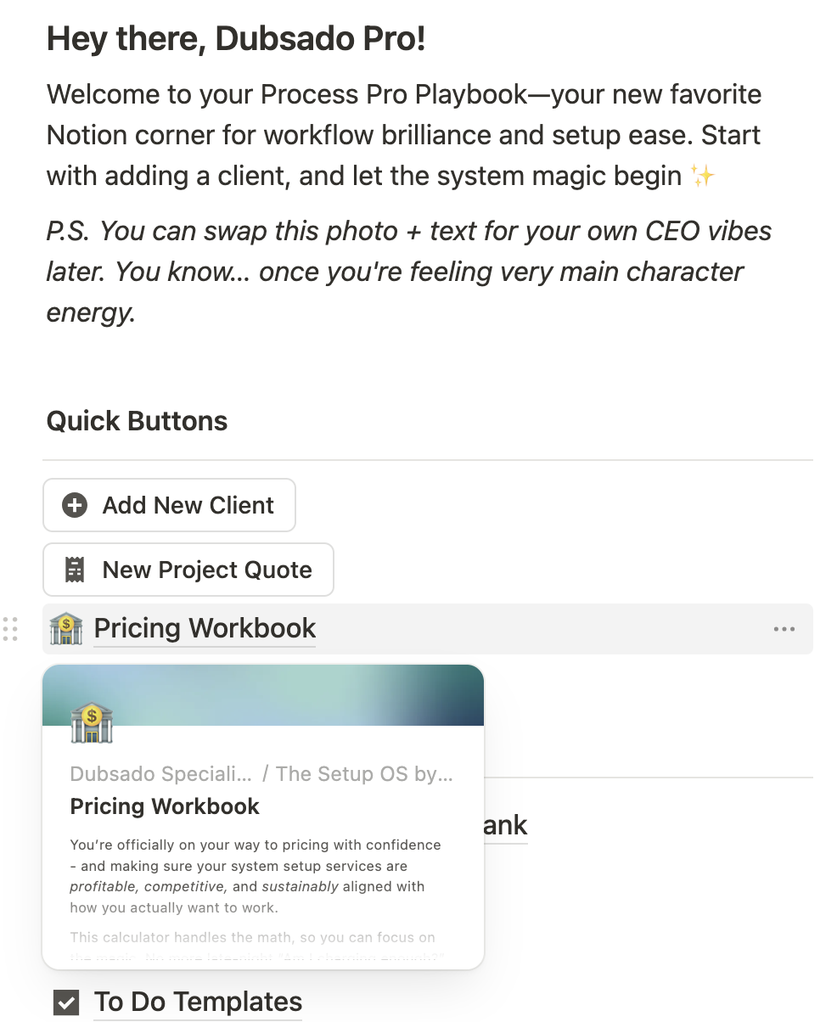Click the bank emoji beside Pricing Workbook link
The width and height of the screenshot is (837, 1022).
[x=66, y=629]
